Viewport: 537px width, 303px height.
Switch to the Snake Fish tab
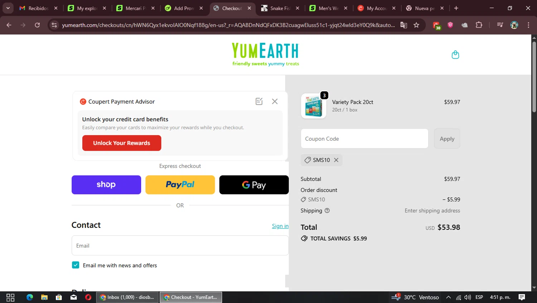click(x=280, y=8)
